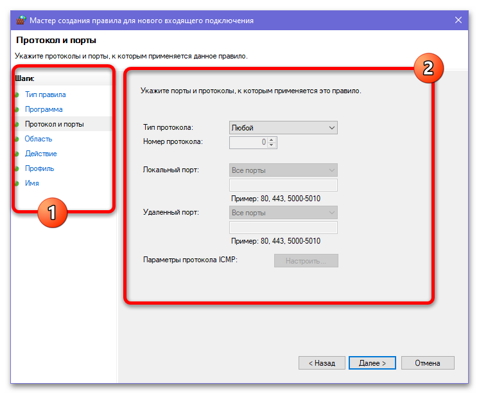Click the firewall wizard title bar icon
479x394 pixels.
pyautogui.click(x=21, y=20)
